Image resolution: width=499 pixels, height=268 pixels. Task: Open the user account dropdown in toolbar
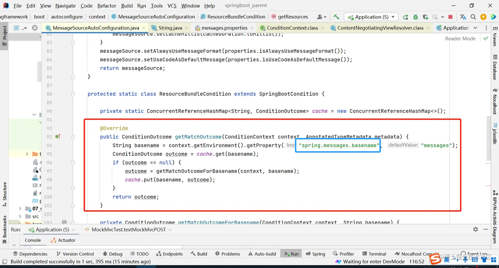coord(322,17)
